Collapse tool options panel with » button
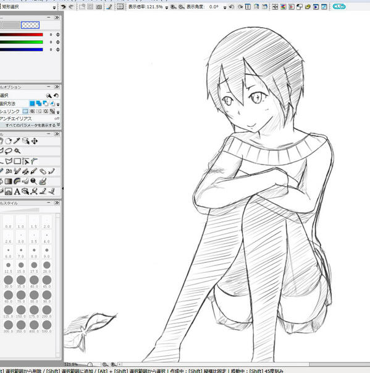This screenshot has width=370, height=373. click(57, 87)
